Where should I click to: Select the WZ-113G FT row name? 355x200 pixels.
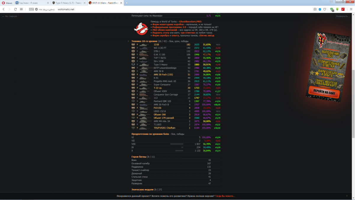coord(160,48)
